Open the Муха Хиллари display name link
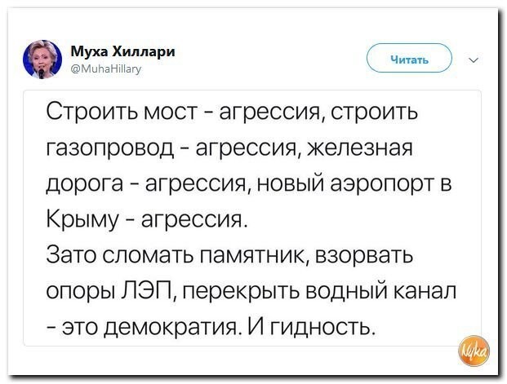The image size is (507, 384). tap(122, 51)
